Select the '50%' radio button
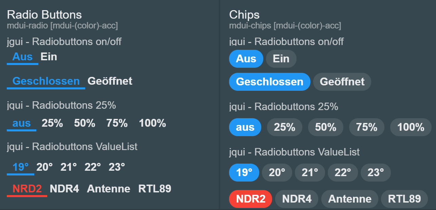 coord(84,123)
